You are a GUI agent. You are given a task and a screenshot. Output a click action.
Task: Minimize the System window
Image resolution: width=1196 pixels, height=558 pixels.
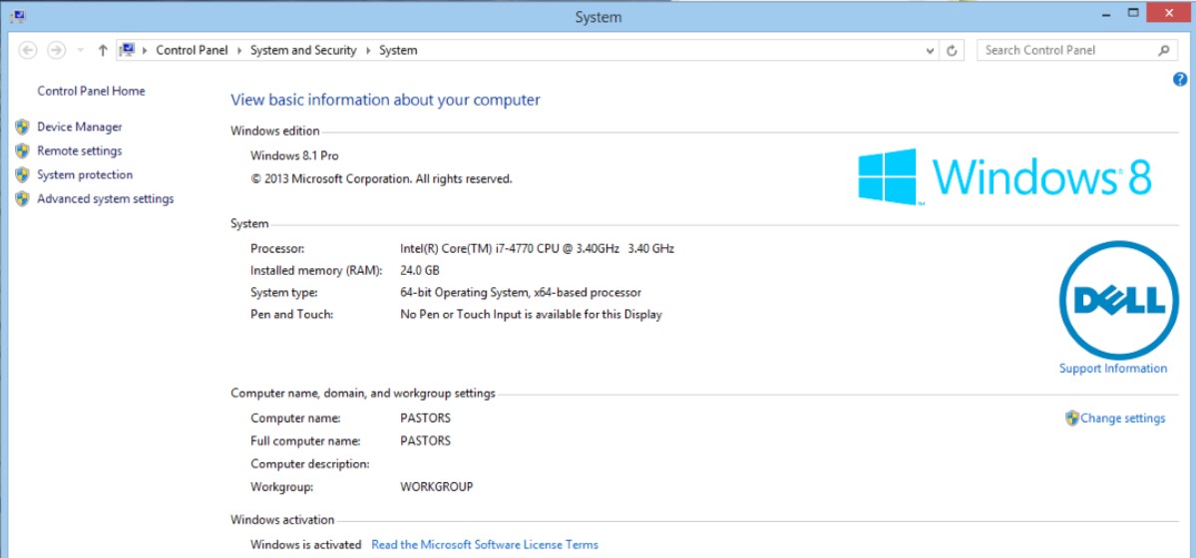(1107, 15)
